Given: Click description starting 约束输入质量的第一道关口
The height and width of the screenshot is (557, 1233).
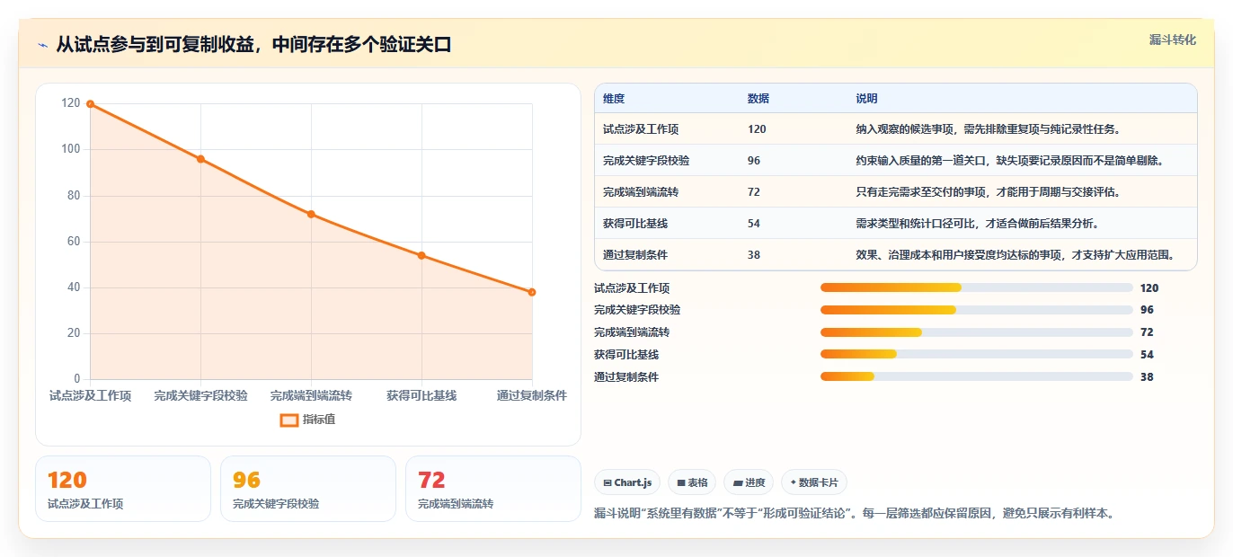Looking at the screenshot, I should [x=1010, y=161].
